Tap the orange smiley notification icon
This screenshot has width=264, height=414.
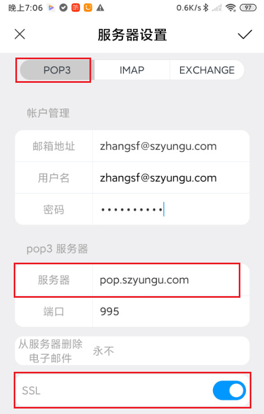(88, 8)
